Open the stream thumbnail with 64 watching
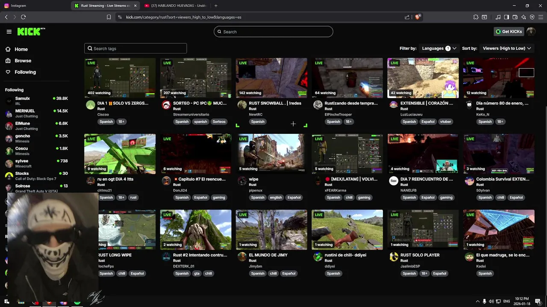The width and height of the screenshot is (547, 307). tap(347, 78)
